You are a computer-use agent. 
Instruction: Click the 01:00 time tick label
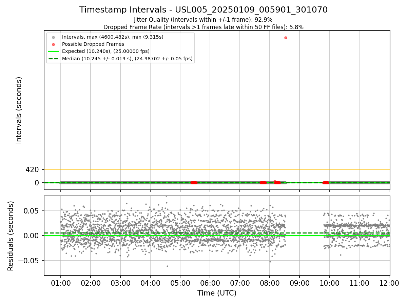(x=61, y=283)
